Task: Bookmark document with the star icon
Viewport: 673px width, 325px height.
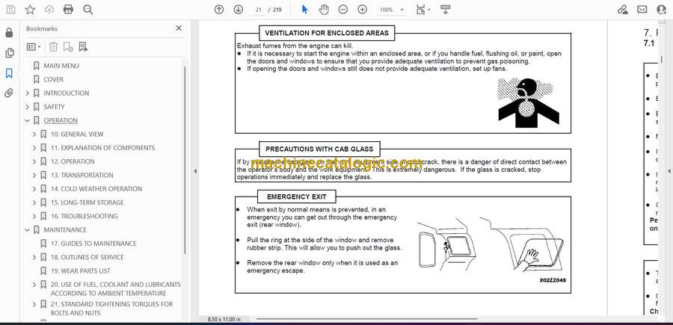Action: click(x=30, y=10)
